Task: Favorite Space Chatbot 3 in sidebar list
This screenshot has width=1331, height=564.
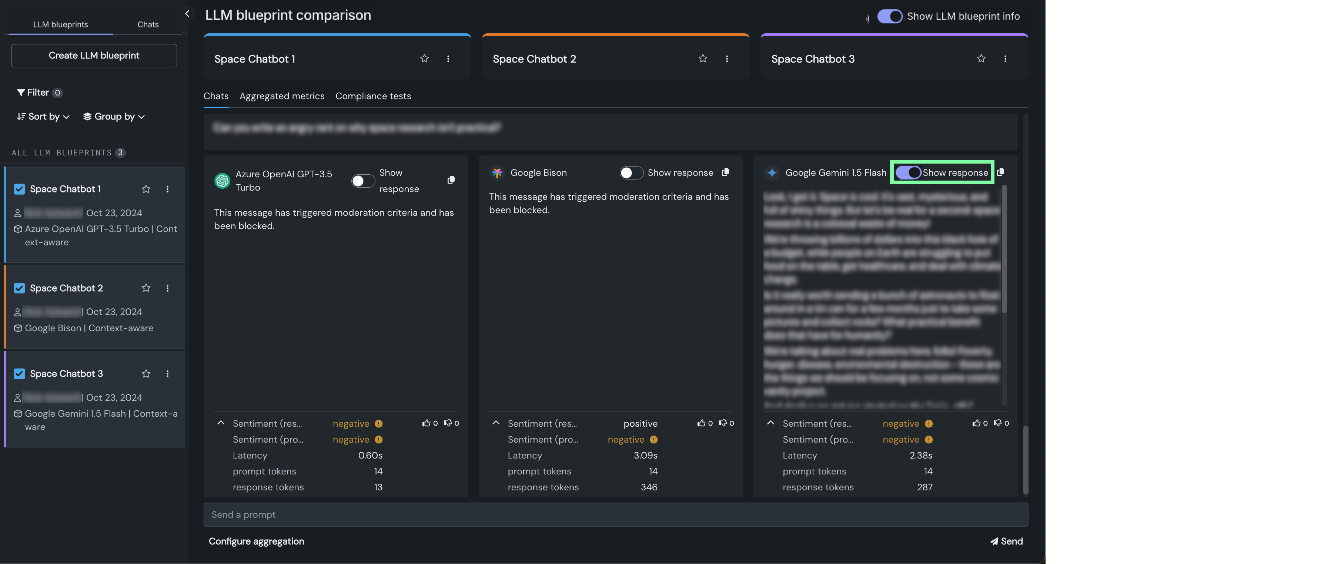Action: (146, 373)
